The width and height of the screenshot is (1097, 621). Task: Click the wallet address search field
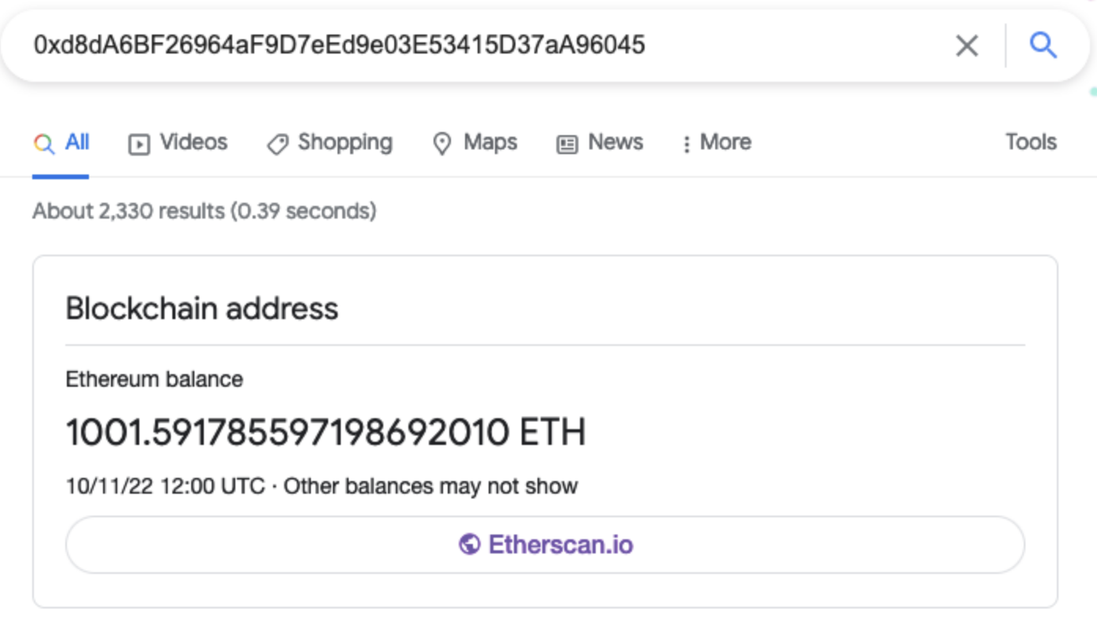point(472,46)
